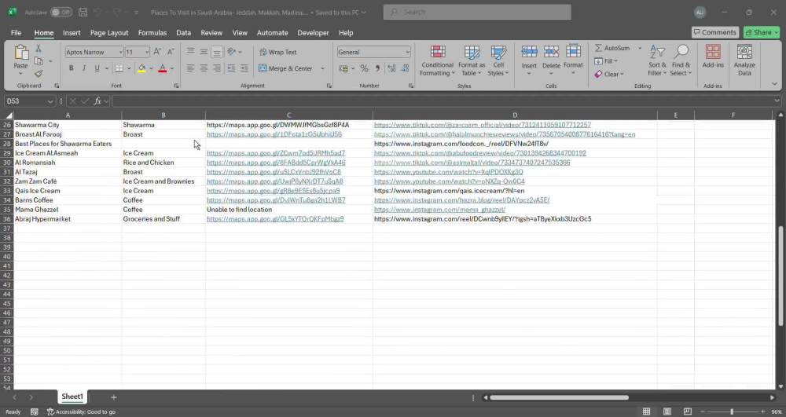Click the Comments button
This screenshot has height=417, width=786.
(x=715, y=32)
